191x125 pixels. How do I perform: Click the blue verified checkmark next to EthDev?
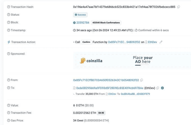pos(162,88)
